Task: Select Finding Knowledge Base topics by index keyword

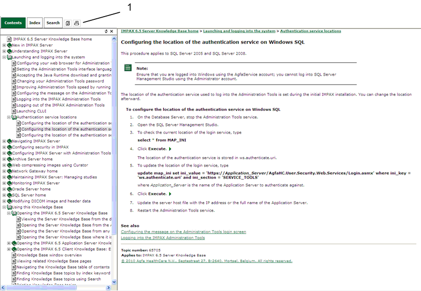Action: (x=63, y=273)
